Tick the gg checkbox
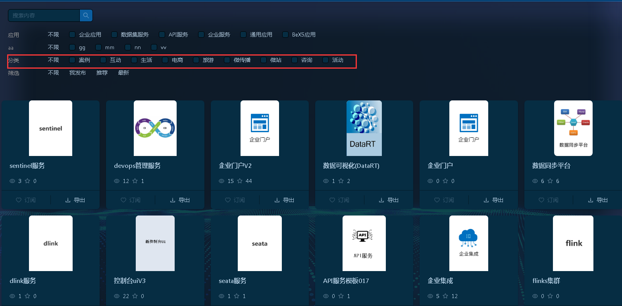Viewport: 622px width, 306px height. coord(72,47)
